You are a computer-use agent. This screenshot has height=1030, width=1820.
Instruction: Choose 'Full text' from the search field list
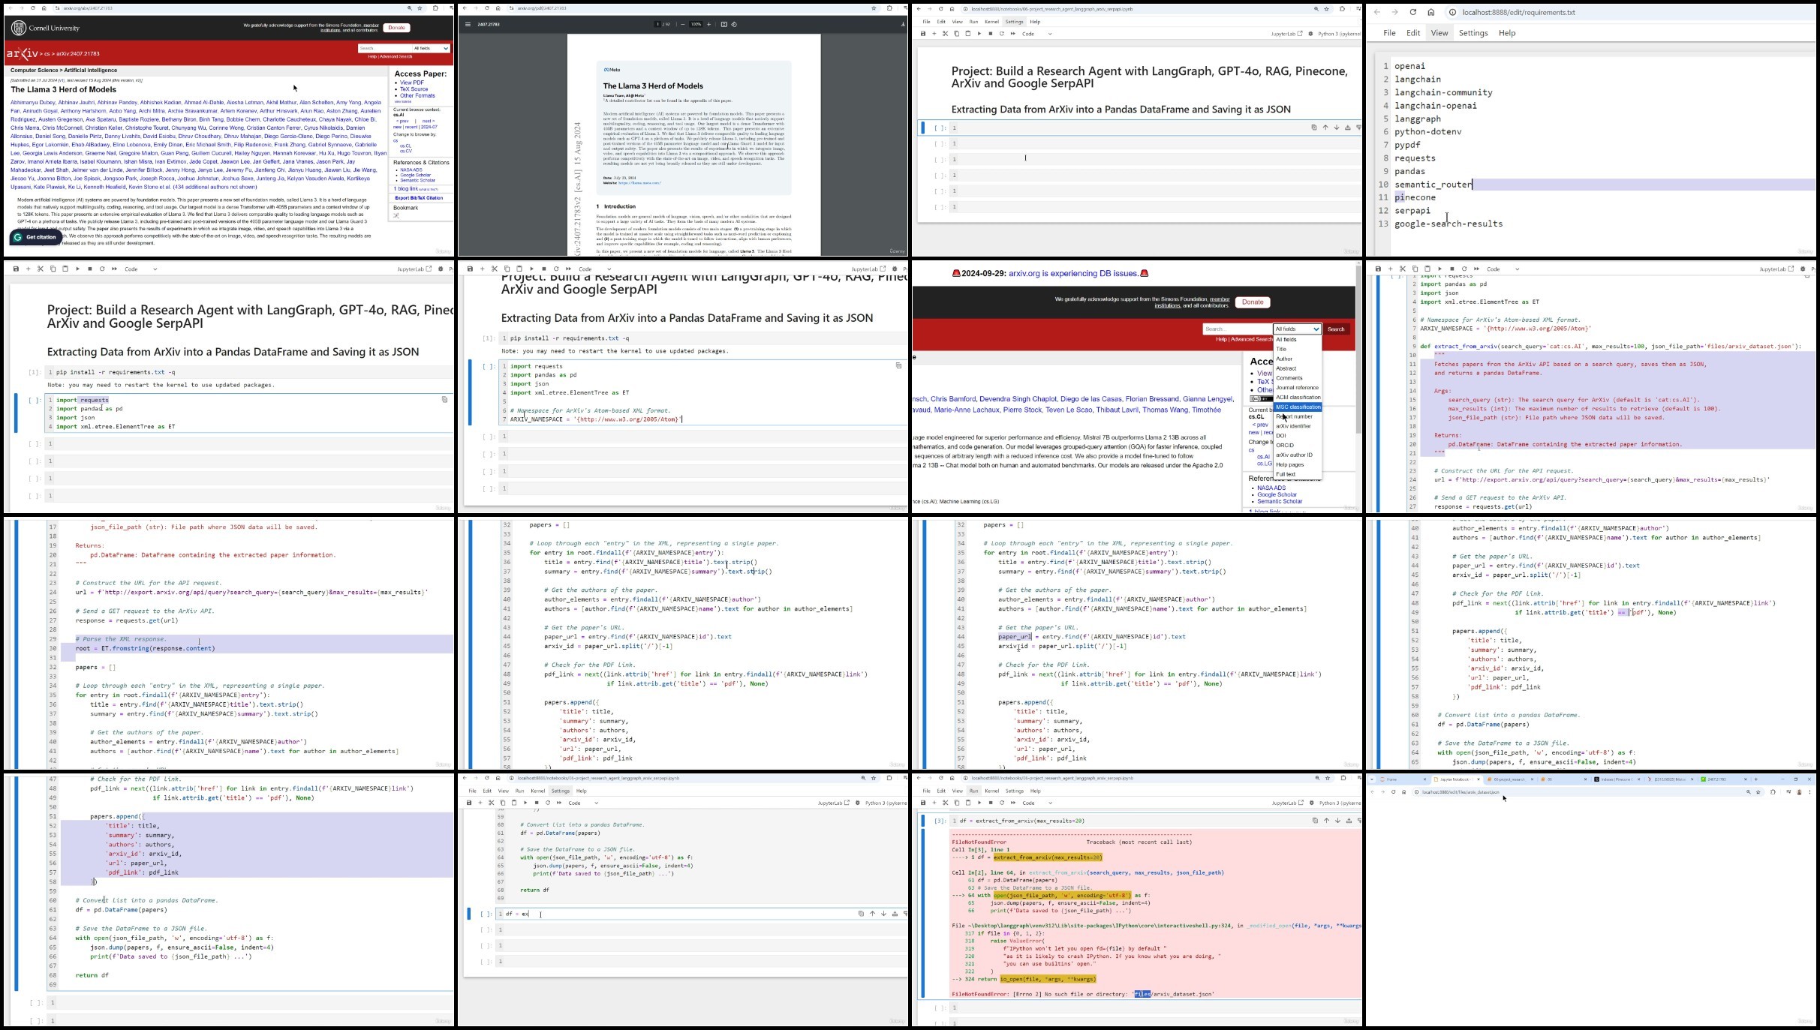[x=1298, y=474]
